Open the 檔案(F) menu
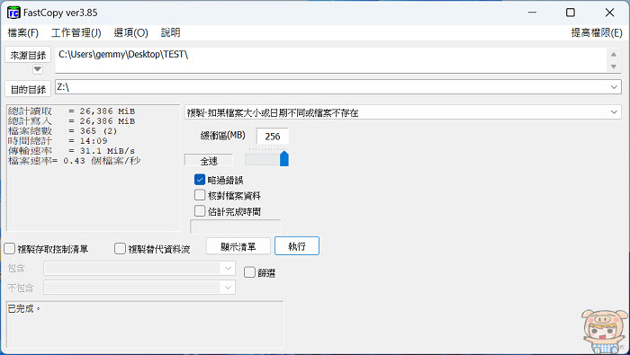Image resolution: width=630 pixels, height=355 pixels. pyautogui.click(x=22, y=33)
